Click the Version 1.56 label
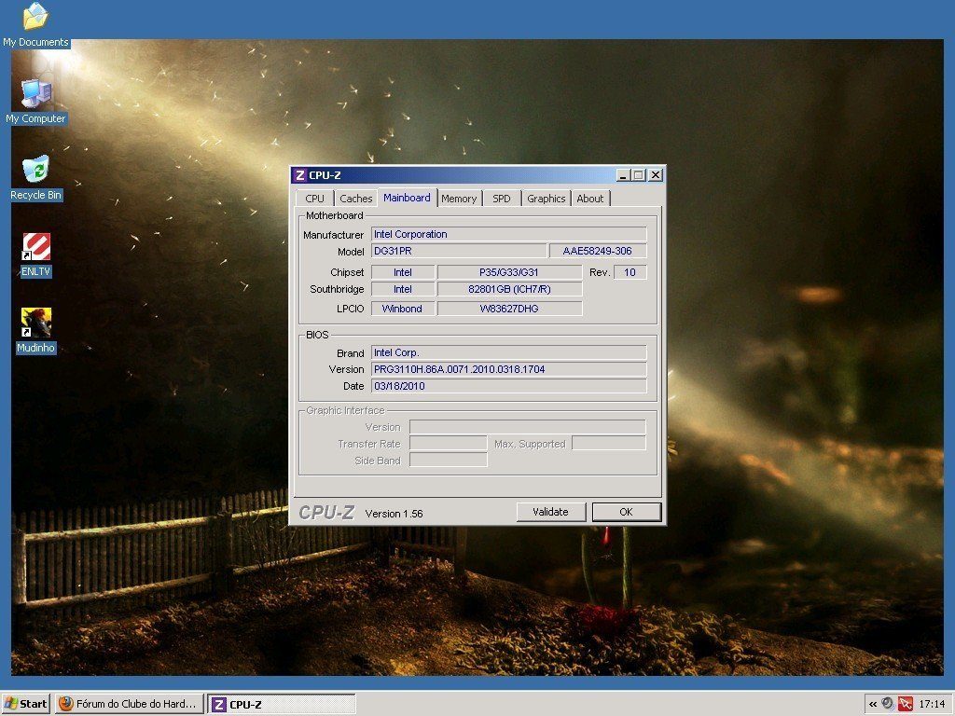Screen dimensions: 955x716 click(394, 514)
